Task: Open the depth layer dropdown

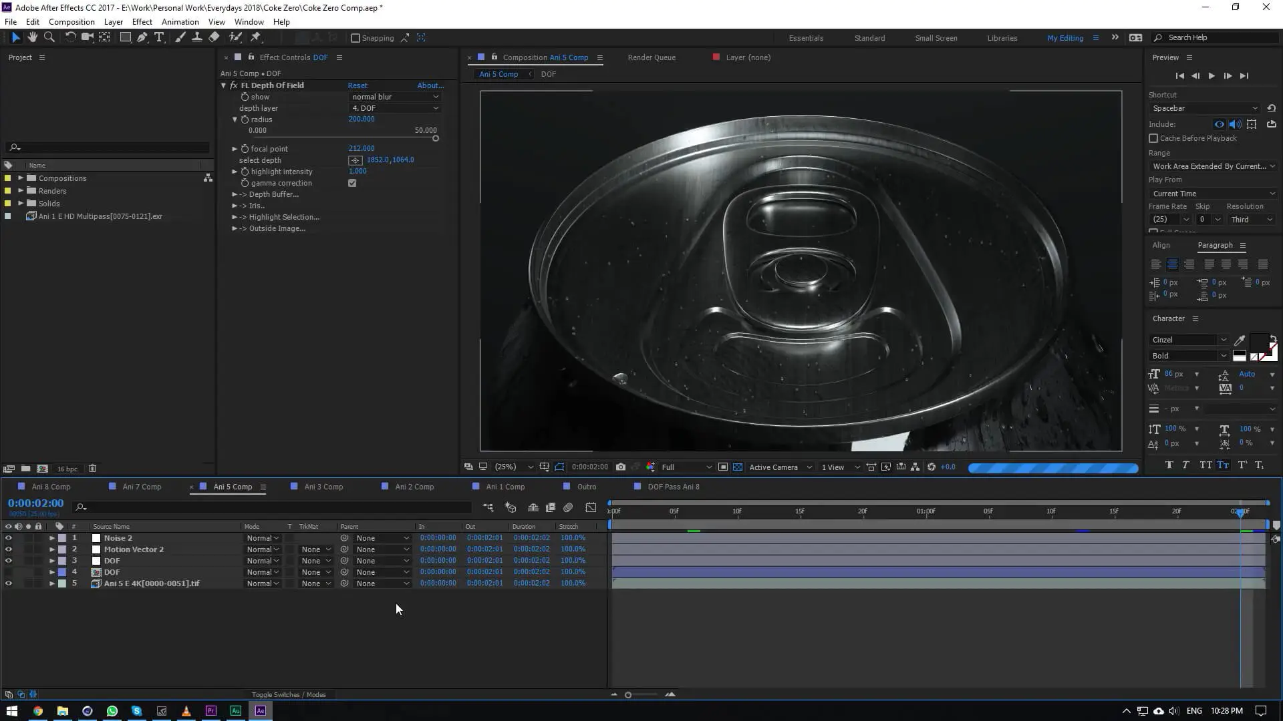Action: pyautogui.click(x=395, y=108)
